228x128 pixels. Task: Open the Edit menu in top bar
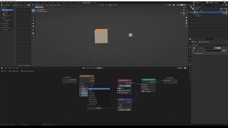tap(7, 2)
